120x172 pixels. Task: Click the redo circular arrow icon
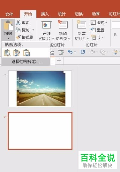click(x=83, y=52)
